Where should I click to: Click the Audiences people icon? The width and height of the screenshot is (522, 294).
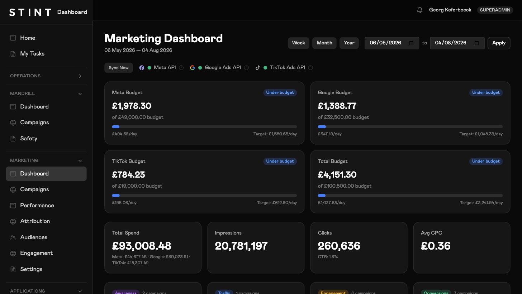click(x=13, y=237)
